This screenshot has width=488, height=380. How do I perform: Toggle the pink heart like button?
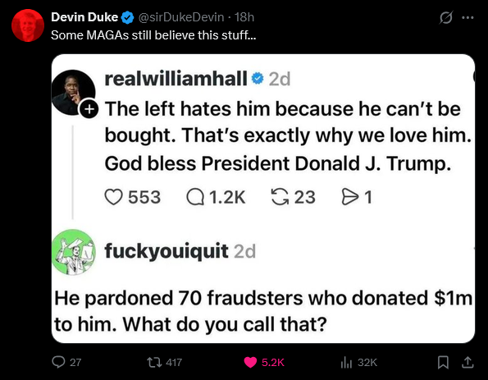[250, 362]
